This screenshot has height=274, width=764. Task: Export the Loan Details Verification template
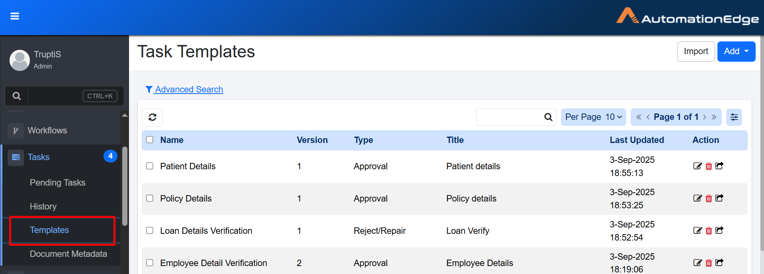pos(719,230)
